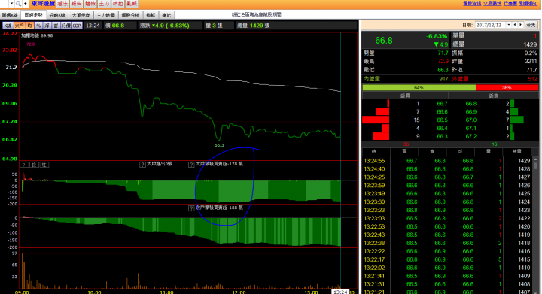Image resolution: width=542 pixels, height=294 pixels.
Task: Toggle the 大戶 chart overlay button
Action: coord(20,26)
